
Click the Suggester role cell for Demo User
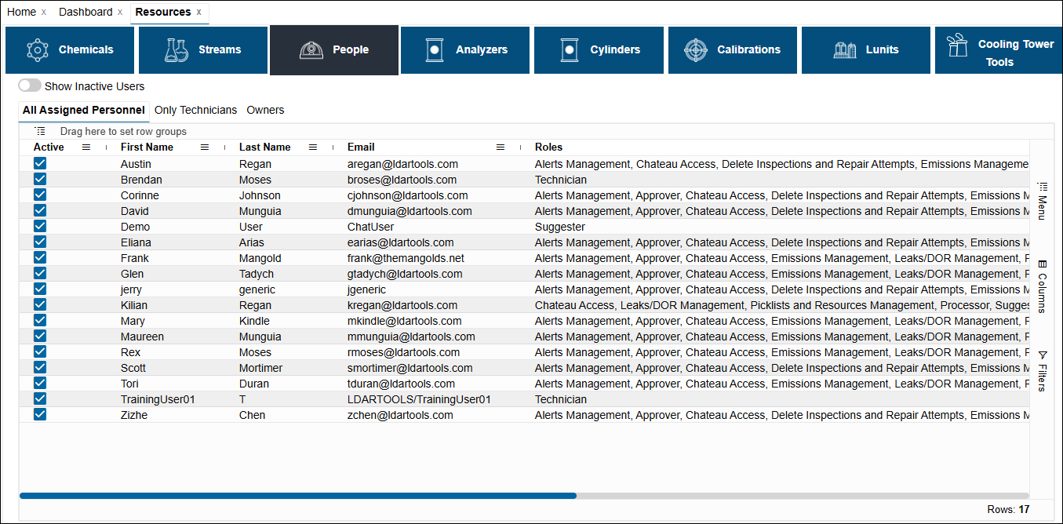point(560,227)
